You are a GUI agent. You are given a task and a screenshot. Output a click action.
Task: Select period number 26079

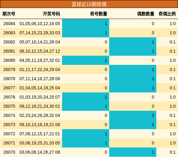9,69
